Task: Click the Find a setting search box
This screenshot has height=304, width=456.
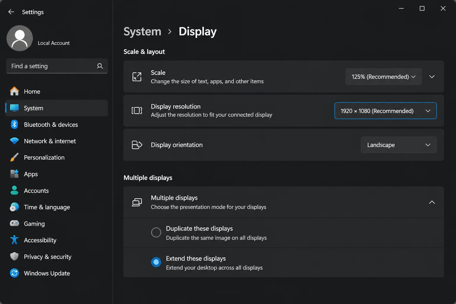Action: point(57,66)
